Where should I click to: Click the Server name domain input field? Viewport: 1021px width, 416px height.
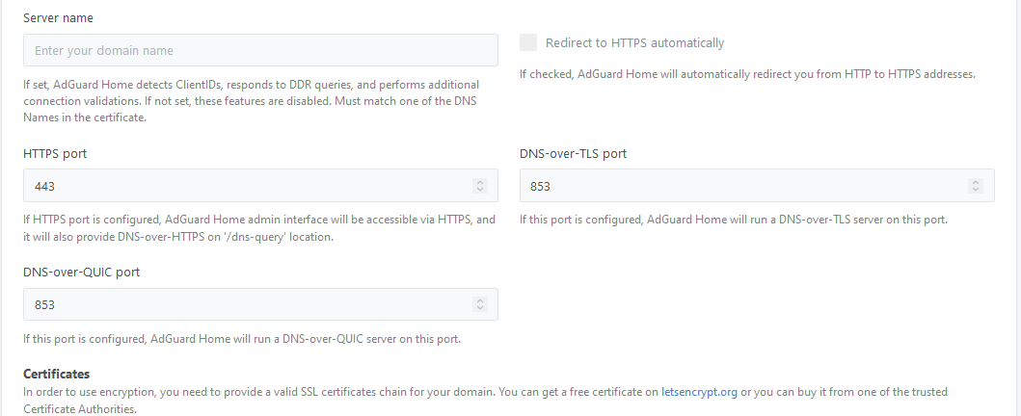[x=260, y=50]
